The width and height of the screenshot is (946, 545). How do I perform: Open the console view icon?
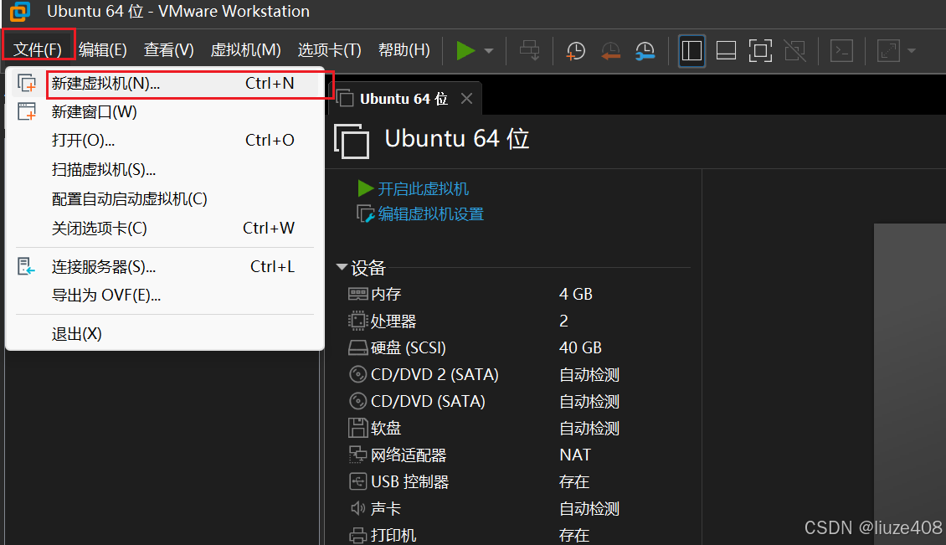[841, 51]
